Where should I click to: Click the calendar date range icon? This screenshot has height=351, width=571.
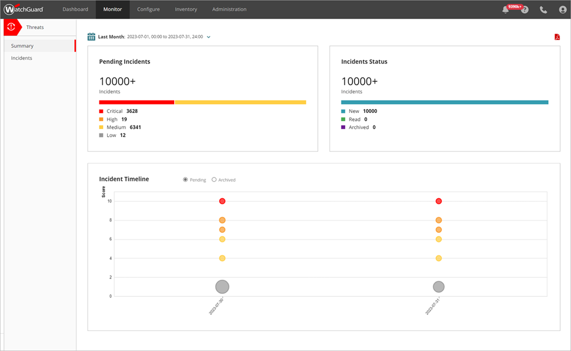tap(91, 37)
